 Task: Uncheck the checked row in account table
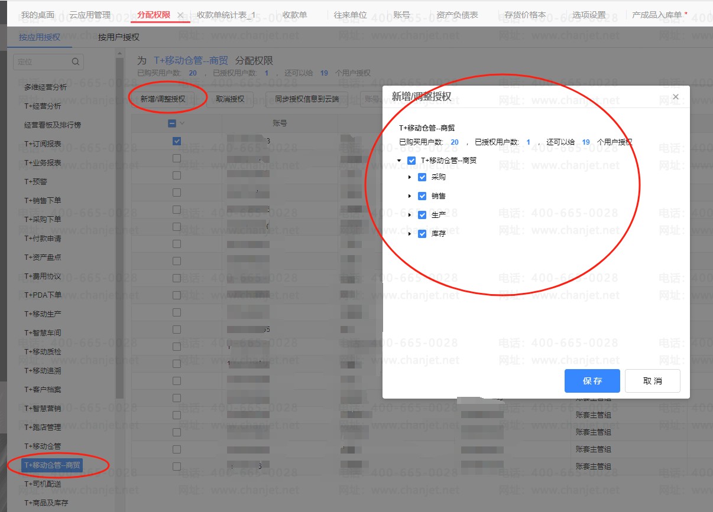(x=176, y=141)
